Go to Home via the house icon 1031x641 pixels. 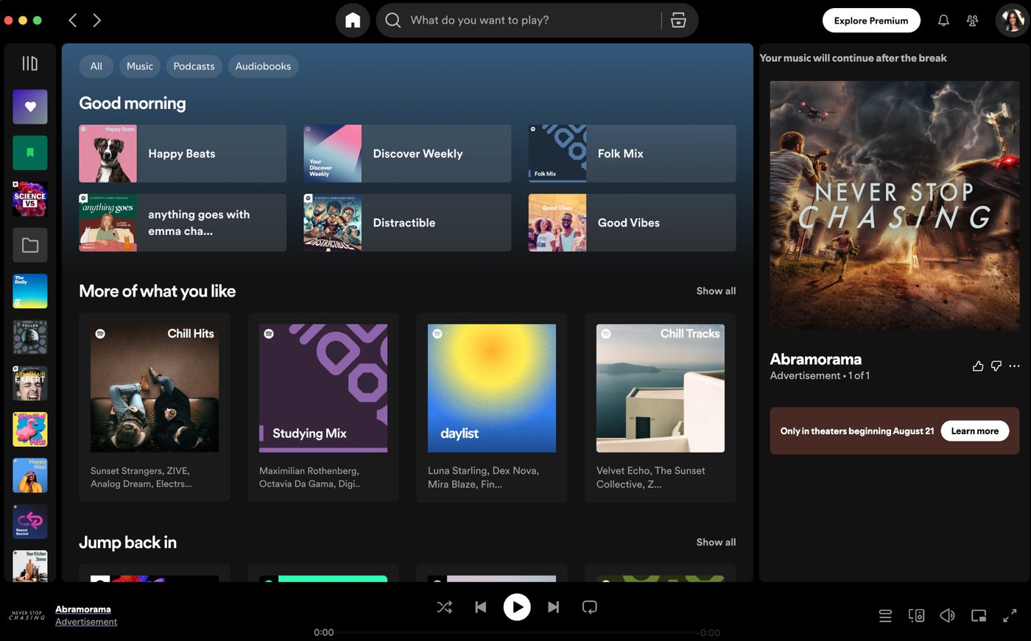pyautogui.click(x=353, y=21)
